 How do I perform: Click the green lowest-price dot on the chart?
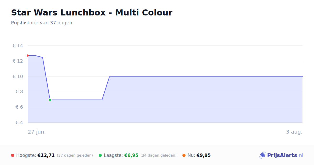pyautogui.click(x=50, y=100)
